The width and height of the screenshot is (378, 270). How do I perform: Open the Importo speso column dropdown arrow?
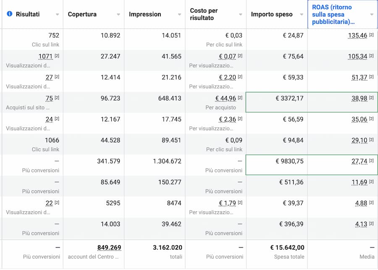[x=302, y=14]
